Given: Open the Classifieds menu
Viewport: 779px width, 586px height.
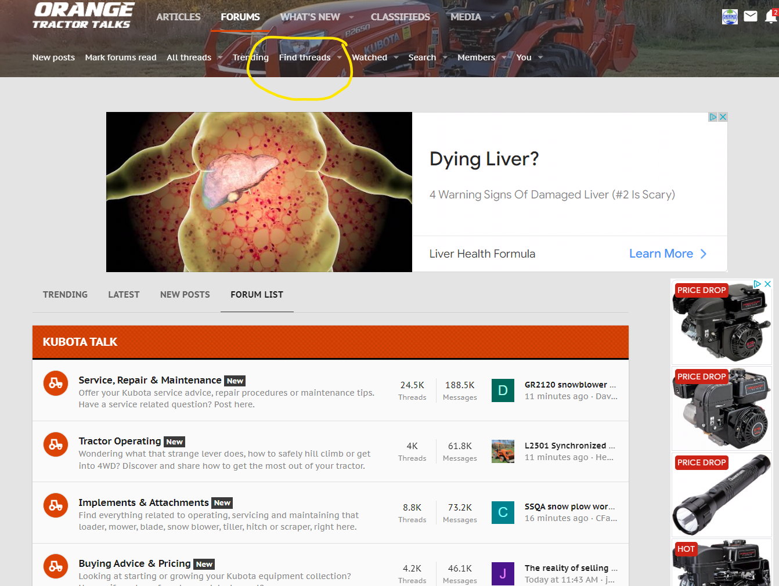Looking at the screenshot, I should point(401,17).
